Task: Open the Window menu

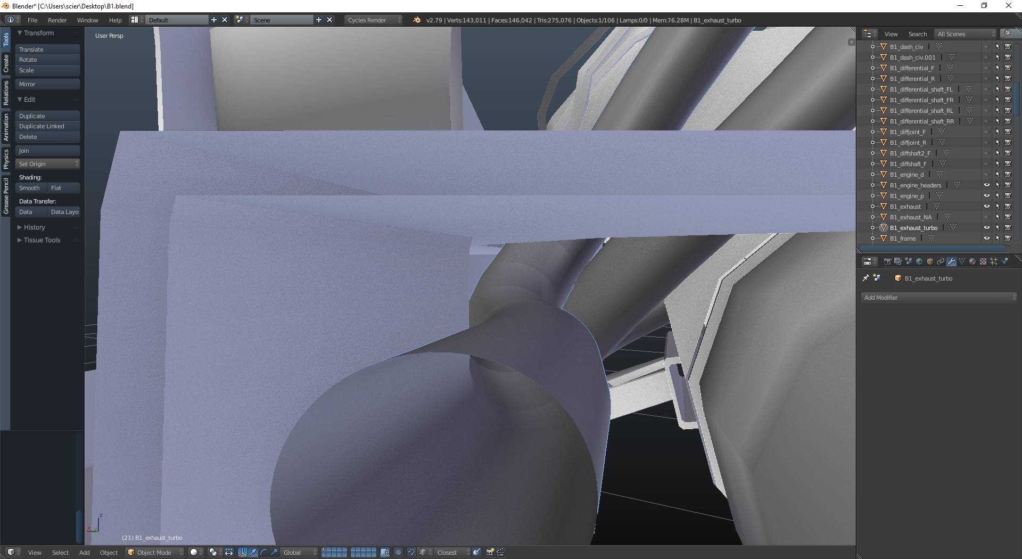Action: coord(87,20)
